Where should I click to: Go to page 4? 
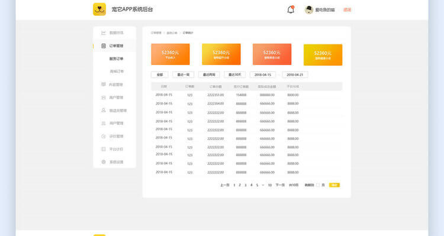click(x=251, y=185)
